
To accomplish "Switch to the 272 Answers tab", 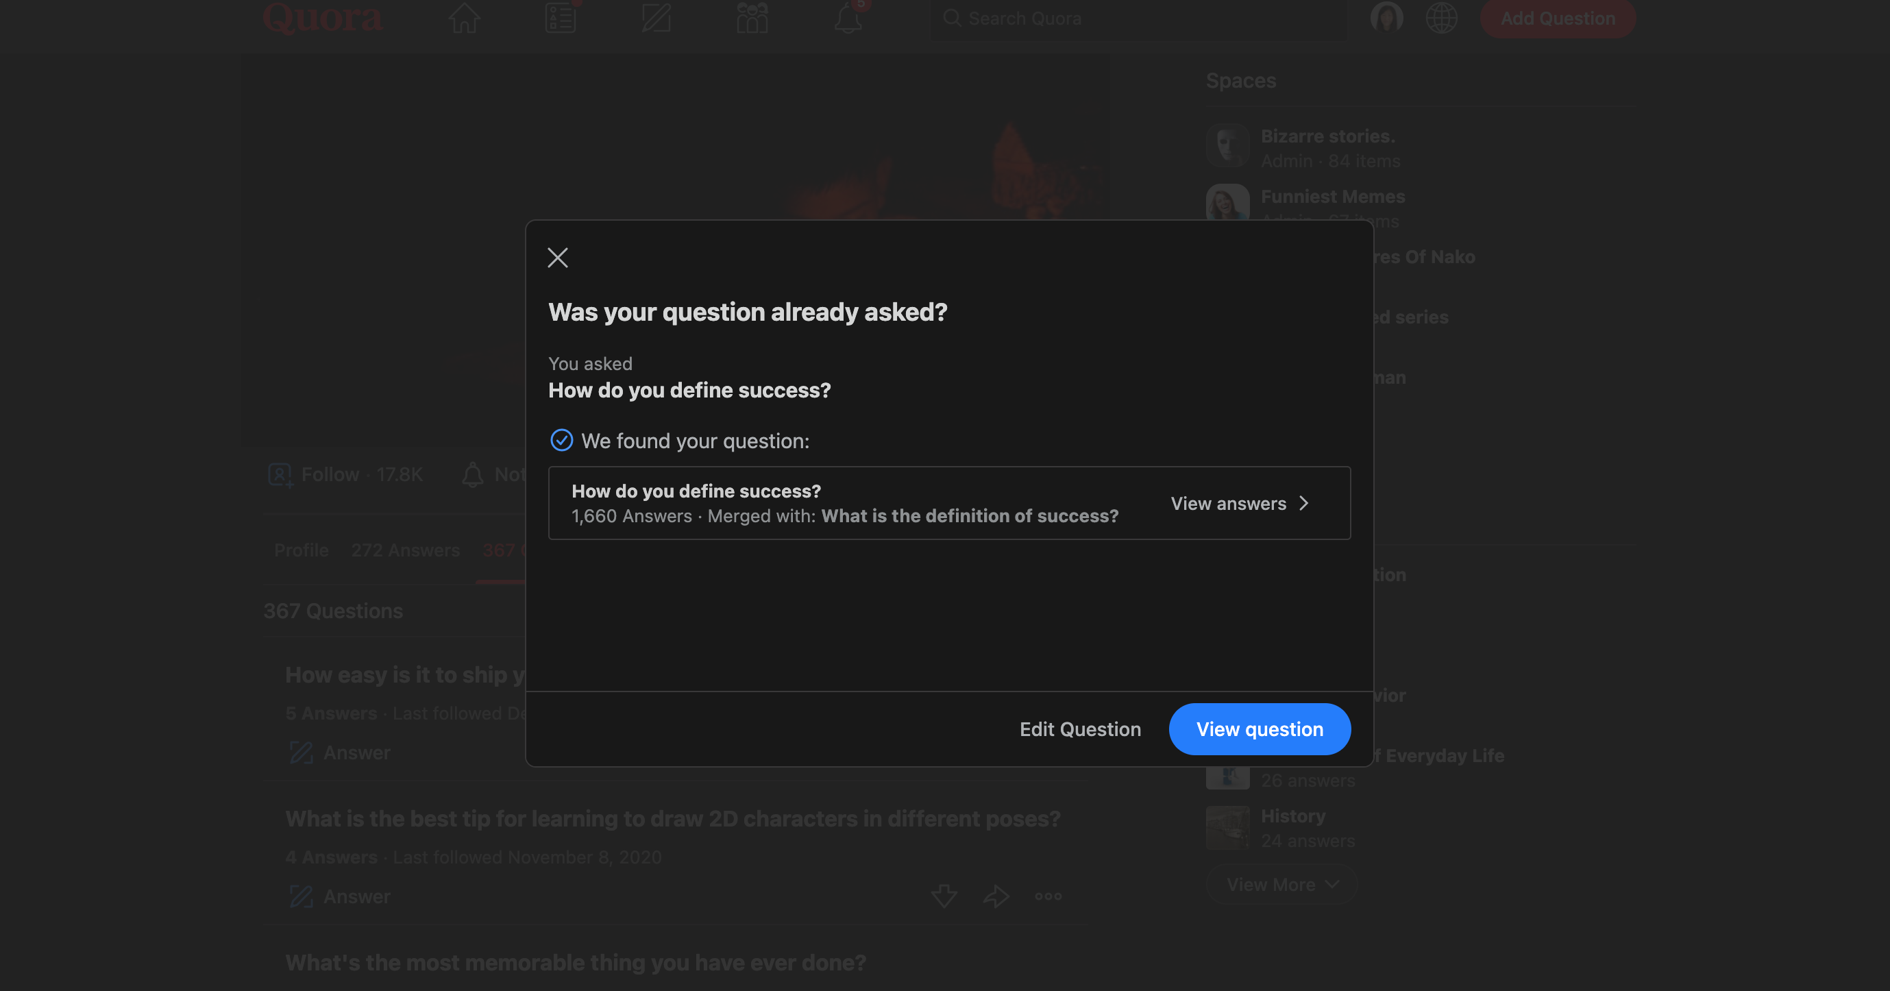I will (x=406, y=550).
